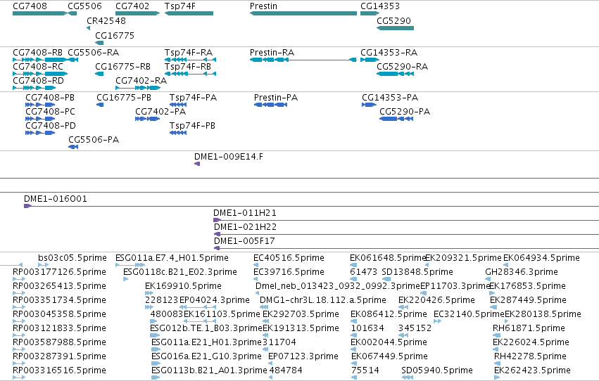Screen dimensions: 599x381
Task: Click EST DMG1-chr3L.18.112.a.5prime
Action: pos(323,301)
